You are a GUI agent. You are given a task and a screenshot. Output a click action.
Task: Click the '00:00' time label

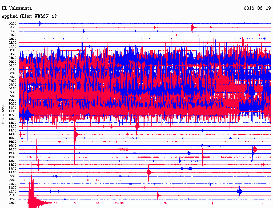(x=13, y=23)
